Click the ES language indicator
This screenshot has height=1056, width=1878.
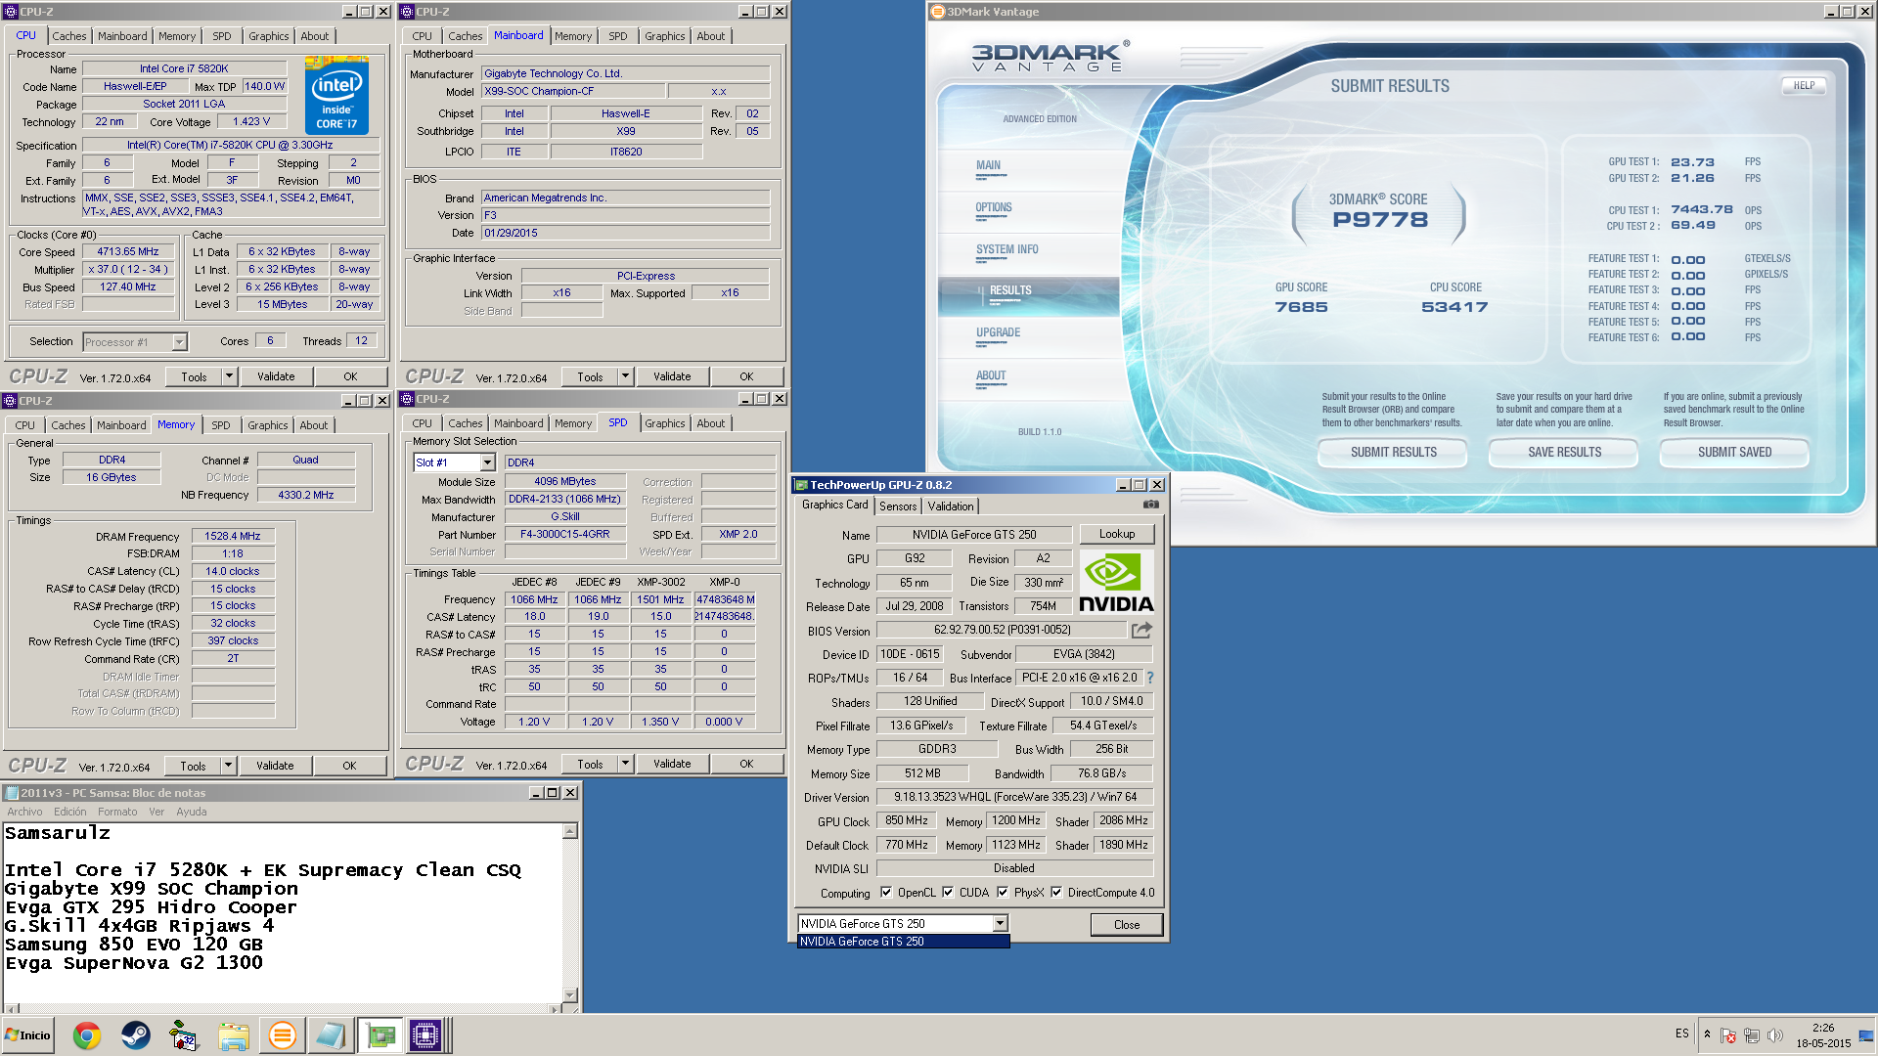point(1682,1034)
